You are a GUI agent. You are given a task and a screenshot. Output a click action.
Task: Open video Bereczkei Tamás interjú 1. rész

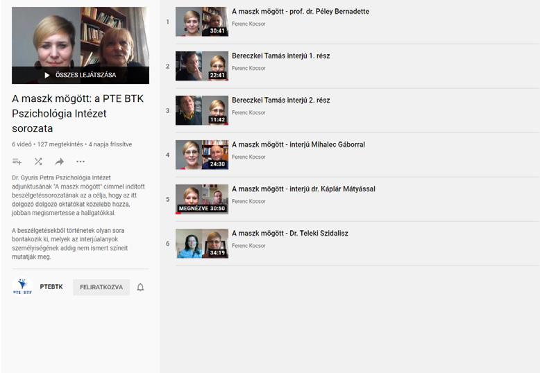[x=280, y=55]
